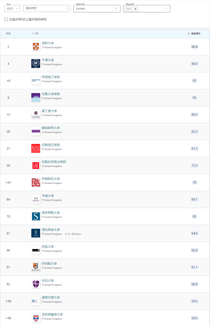
Task: Click the location pin under 利兹大学
Action: pyautogui.click(x=43, y=251)
